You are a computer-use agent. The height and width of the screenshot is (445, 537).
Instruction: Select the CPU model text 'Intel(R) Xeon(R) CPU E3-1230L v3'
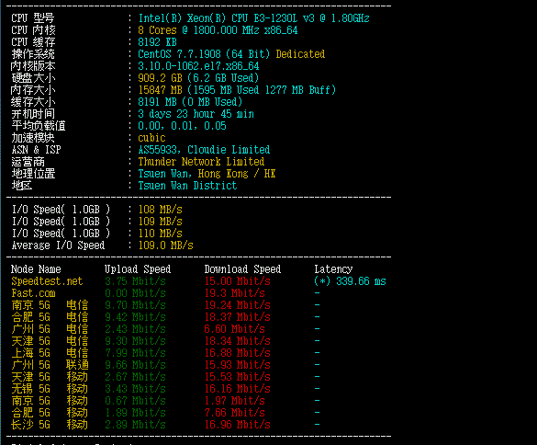click(226, 18)
